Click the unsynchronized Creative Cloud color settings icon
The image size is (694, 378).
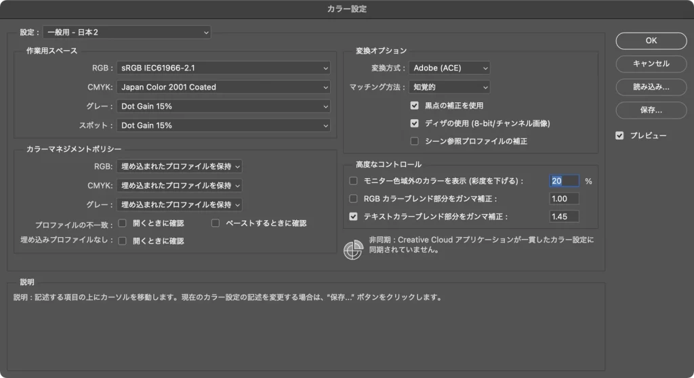(353, 250)
